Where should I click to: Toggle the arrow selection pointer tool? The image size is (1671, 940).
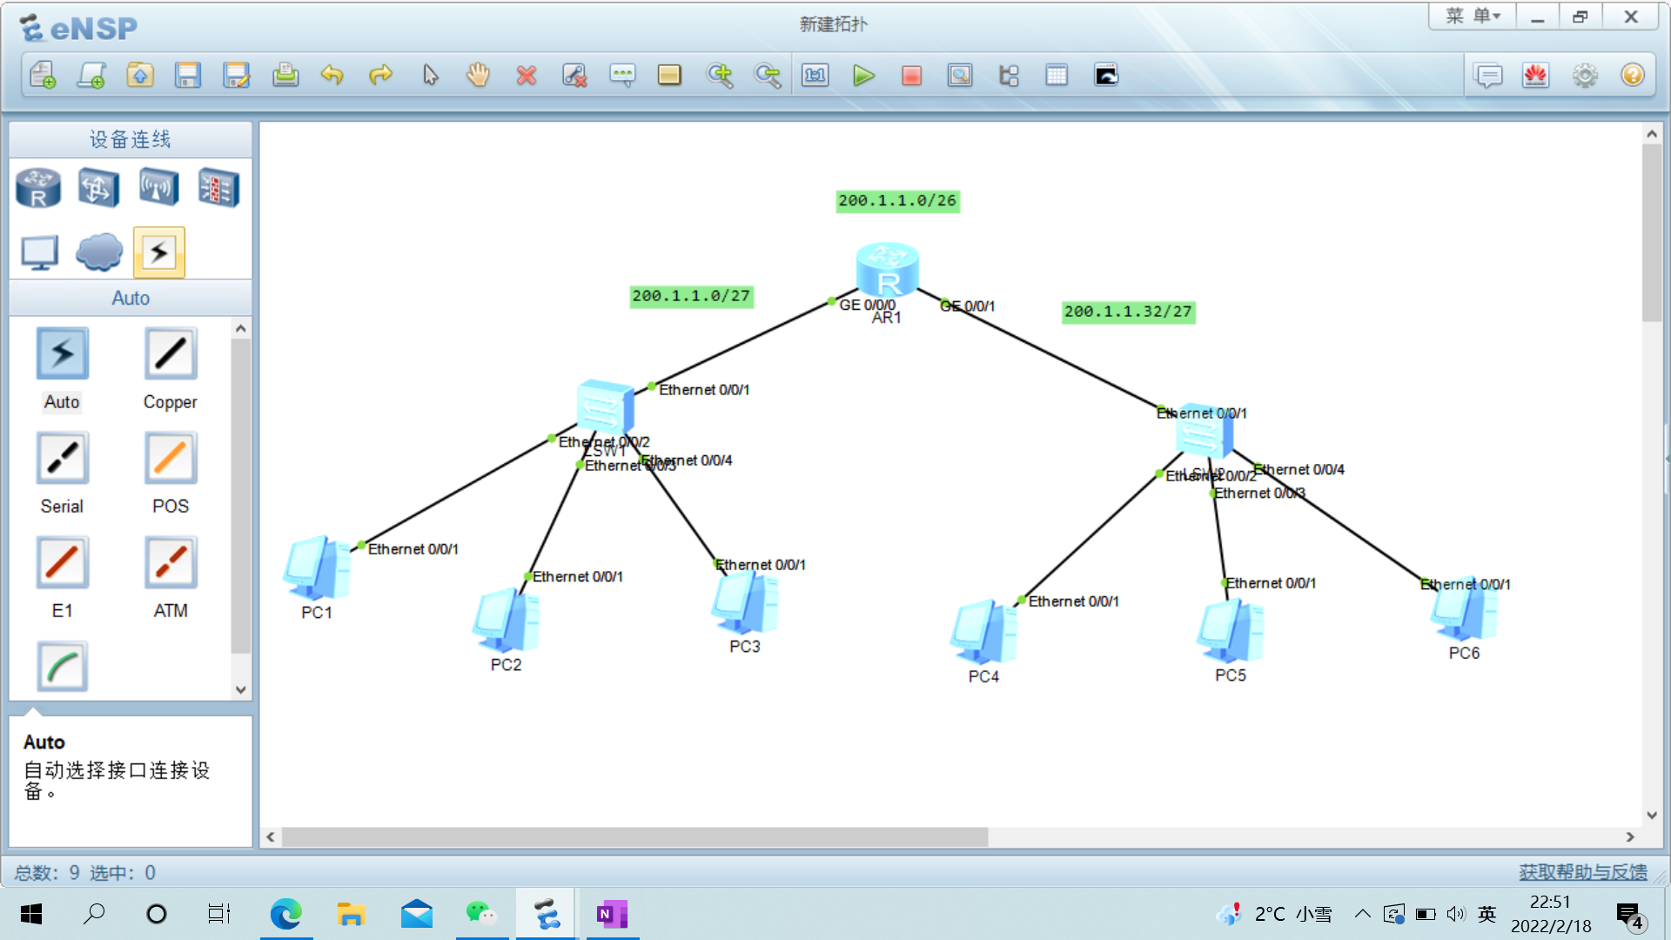pos(430,76)
